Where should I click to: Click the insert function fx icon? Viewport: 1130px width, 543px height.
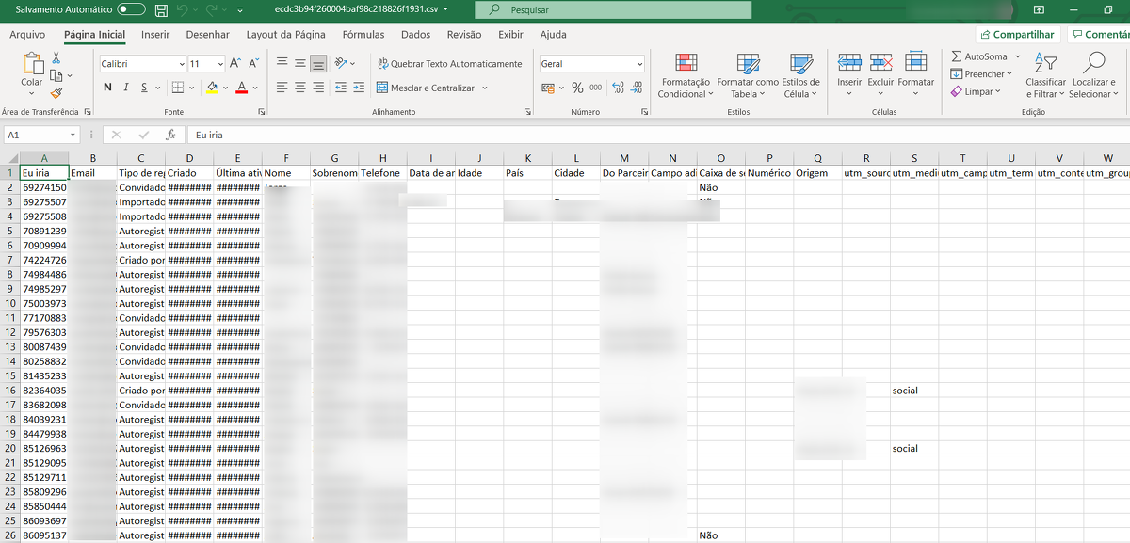click(x=170, y=136)
